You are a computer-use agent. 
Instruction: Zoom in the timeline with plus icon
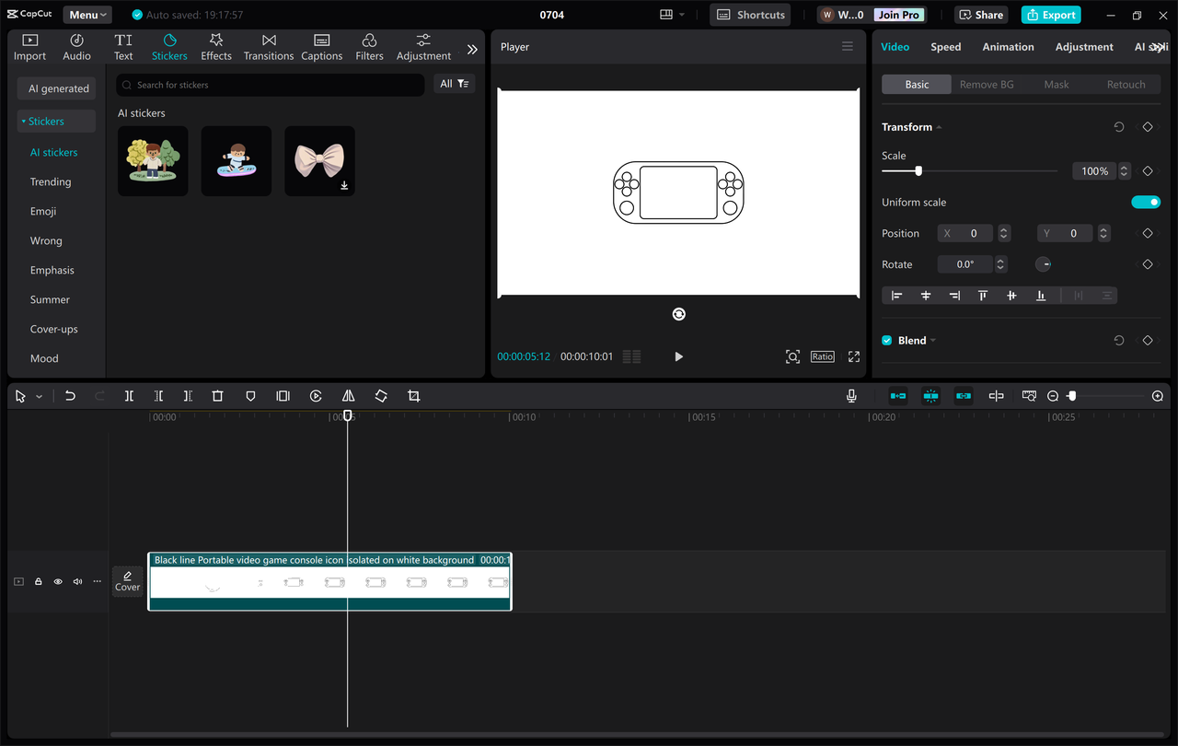(1158, 396)
